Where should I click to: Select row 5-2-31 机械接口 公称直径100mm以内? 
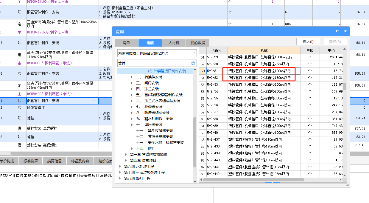(x=271, y=71)
